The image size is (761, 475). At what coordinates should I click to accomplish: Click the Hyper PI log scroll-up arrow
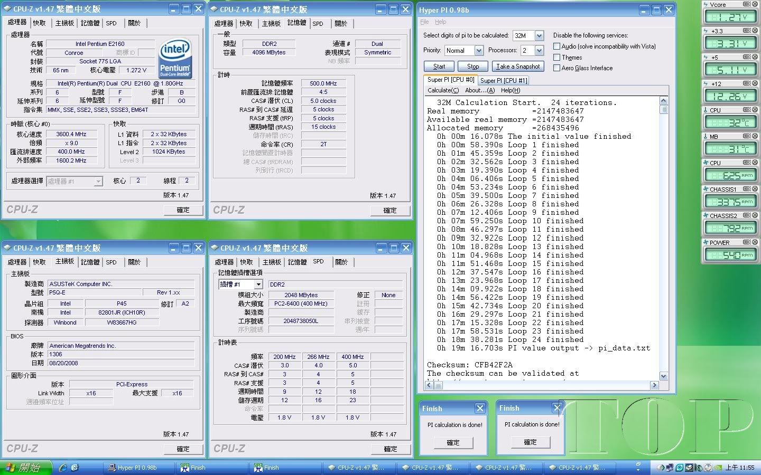(664, 101)
